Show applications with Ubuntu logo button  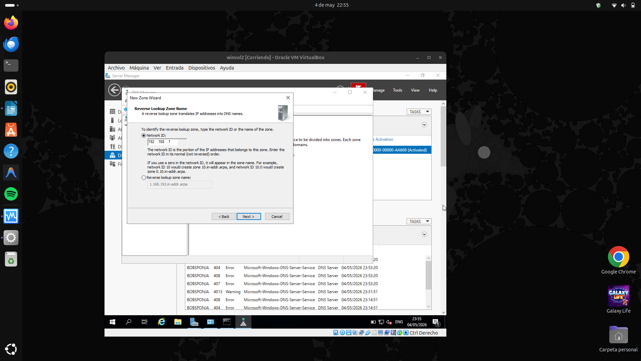[x=11, y=349]
